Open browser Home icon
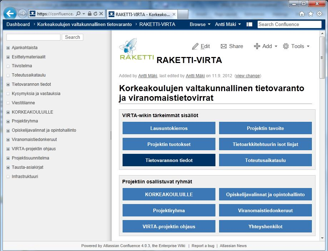 (302, 14)
